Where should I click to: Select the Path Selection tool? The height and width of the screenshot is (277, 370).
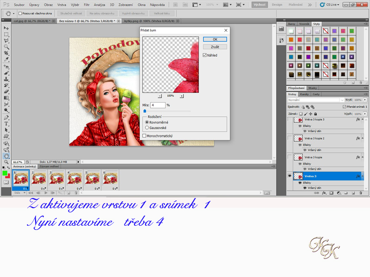pyautogui.click(x=6, y=130)
